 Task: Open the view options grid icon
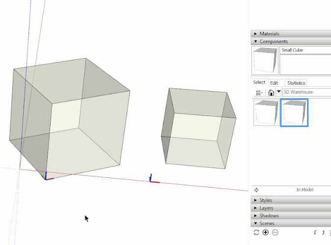click(259, 93)
